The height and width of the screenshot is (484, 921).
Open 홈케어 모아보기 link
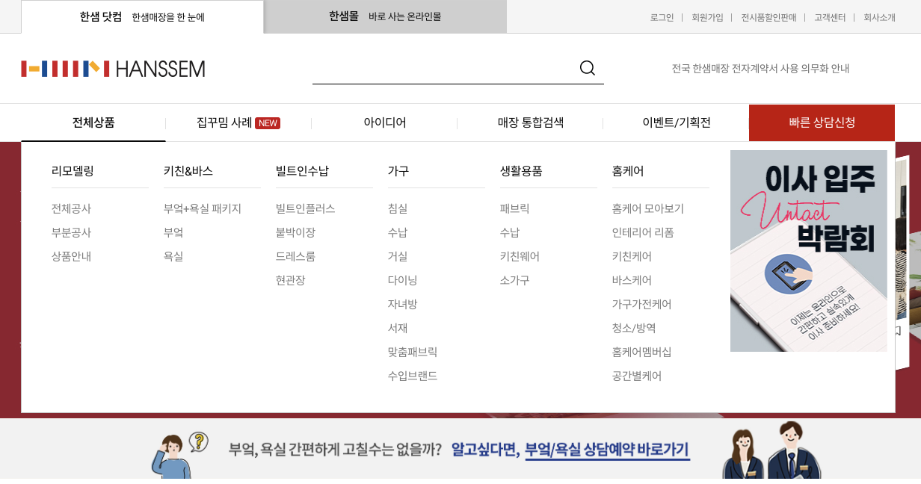click(x=648, y=208)
